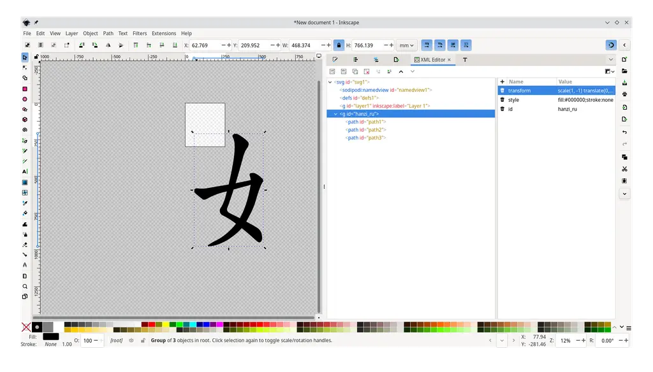
Task: Collapse the svg1 root node
Action: (x=331, y=82)
